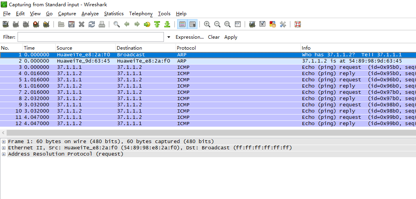Sort by Destination column header
The width and height of the screenshot is (416, 199).
[x=146, y=48]
